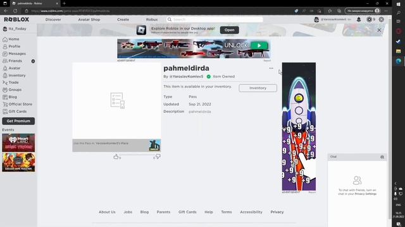405x227 pixels.
Task: Click the Jobs footer link
Action: click(x=128, y=212)
